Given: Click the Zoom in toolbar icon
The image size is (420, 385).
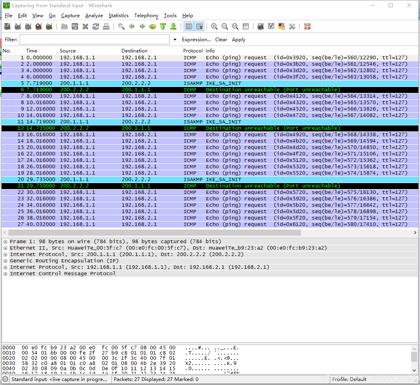Looking at the screenshot, I should pos(214,26).
